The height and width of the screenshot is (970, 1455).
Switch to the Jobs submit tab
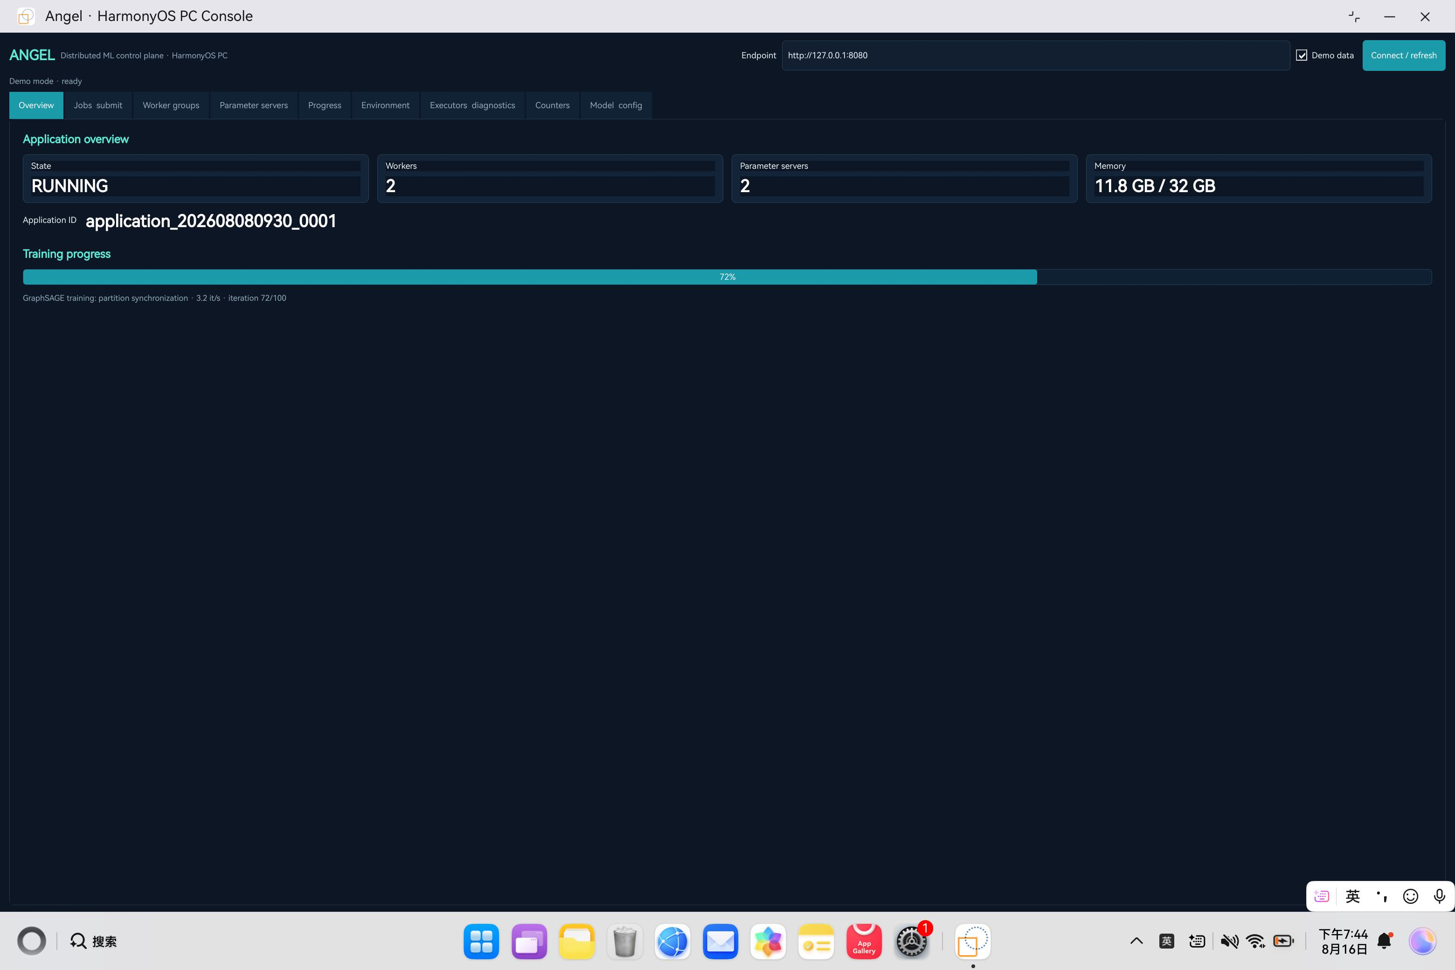[98, 105]
